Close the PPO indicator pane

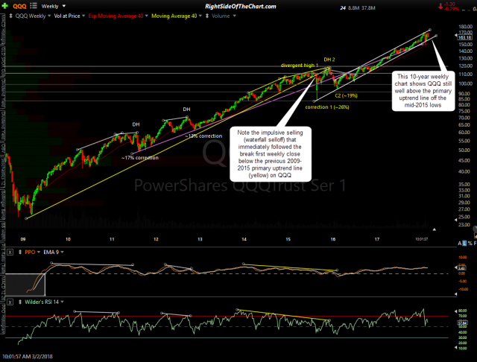[x=10, y=253]
